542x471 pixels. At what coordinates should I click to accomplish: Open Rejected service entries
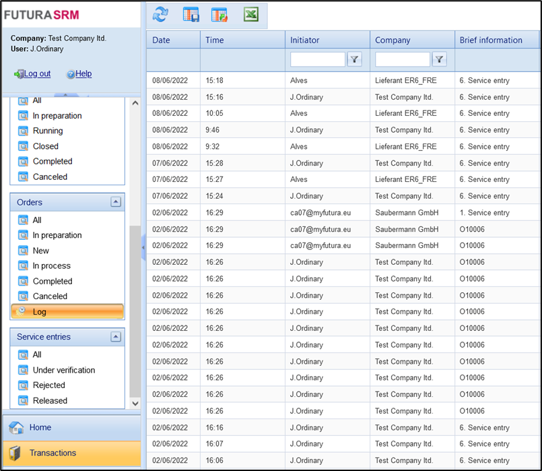pyautogui.click(x=48, y=385)
